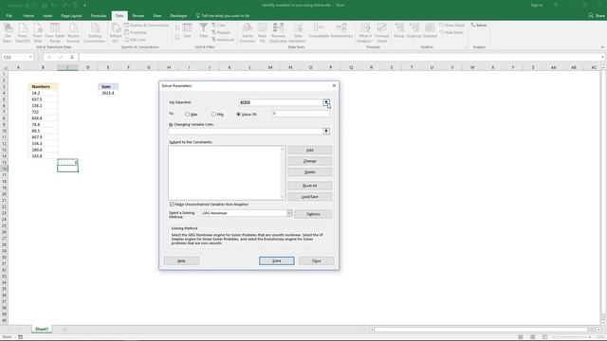Image resolution: width=607 pixels, height=341 pixels.
Task: Switch to the Formulas tab
Action: click(x=99, y=16)
